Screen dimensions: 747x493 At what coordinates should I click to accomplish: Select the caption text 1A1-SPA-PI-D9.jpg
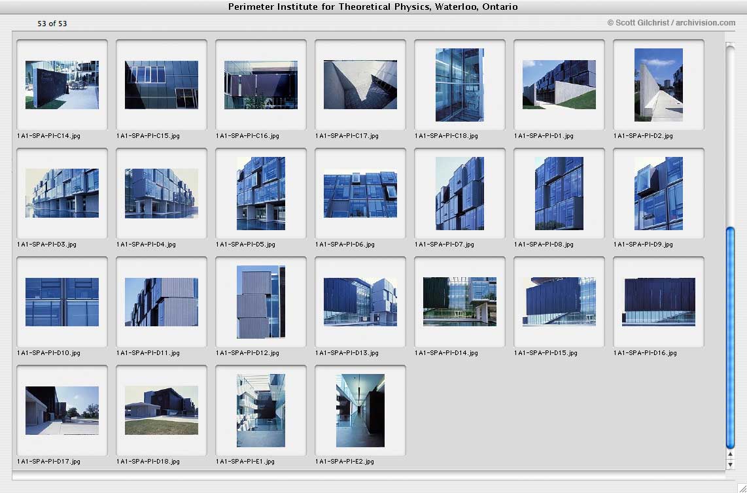tap(643, 245)
